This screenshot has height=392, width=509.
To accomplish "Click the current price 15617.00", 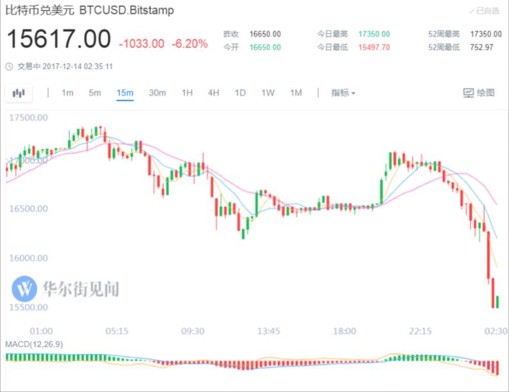I will point(59,39).
